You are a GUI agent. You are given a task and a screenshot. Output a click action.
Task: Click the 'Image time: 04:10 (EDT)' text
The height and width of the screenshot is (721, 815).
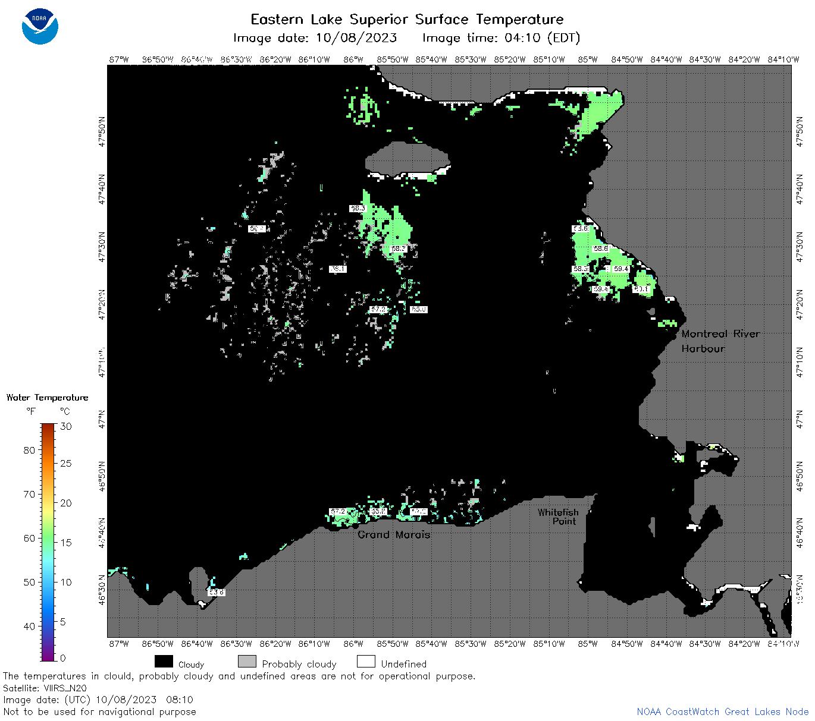coord(501,38)
